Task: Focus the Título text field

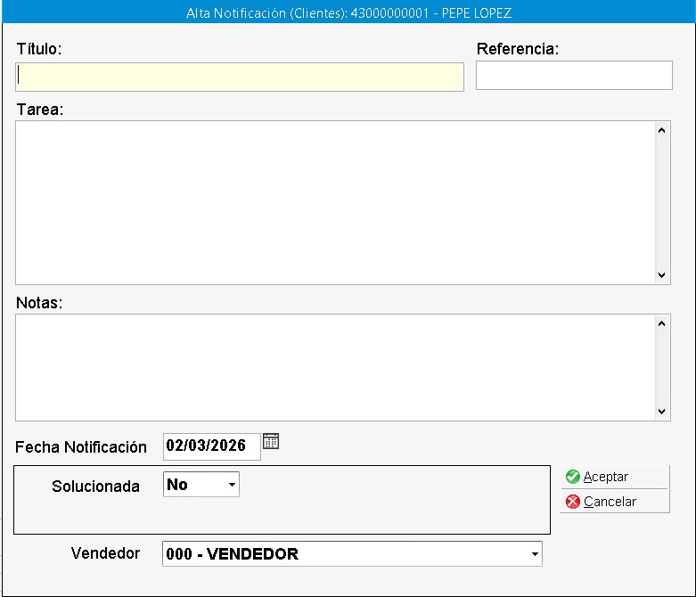Action: click(x=239, y=78)
